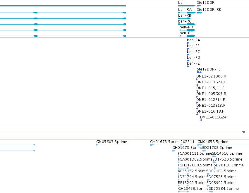
Task: Click the SD14616.5prime EST label
Action: pyautogui.click(x=227, y=154)
